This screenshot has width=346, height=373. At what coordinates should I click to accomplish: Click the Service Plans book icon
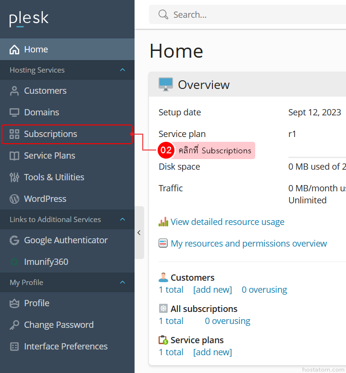(x=14, y=156)
